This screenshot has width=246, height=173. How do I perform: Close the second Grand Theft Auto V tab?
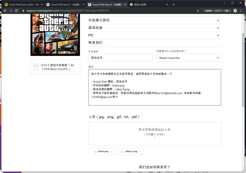click(x=84, y=5)
